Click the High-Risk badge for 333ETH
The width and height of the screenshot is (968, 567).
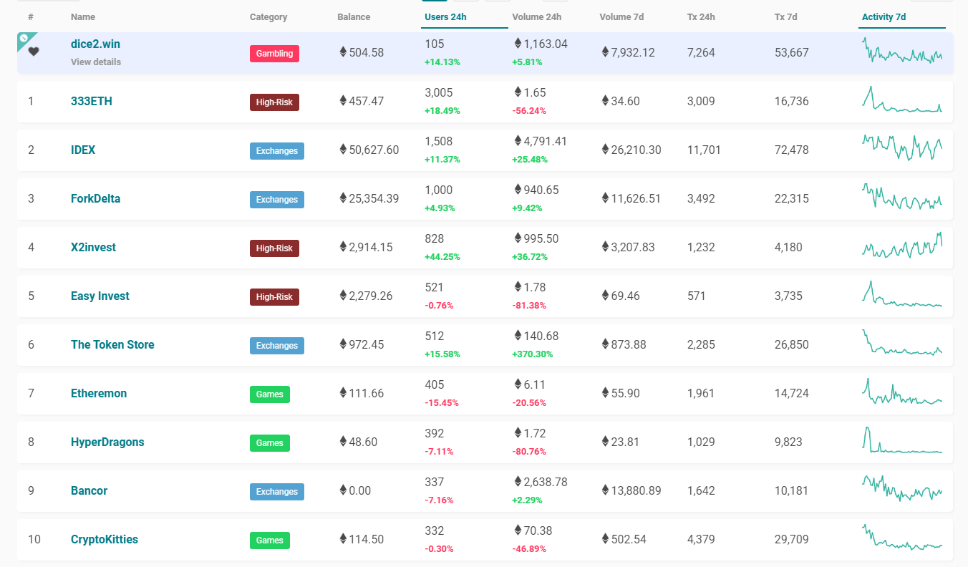(274, 102)
